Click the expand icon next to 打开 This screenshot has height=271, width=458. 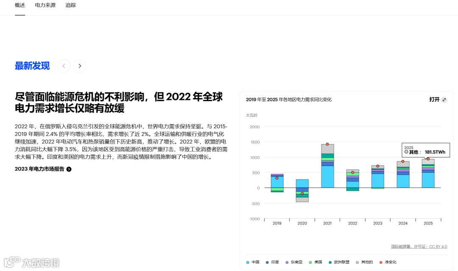point(444,100)
